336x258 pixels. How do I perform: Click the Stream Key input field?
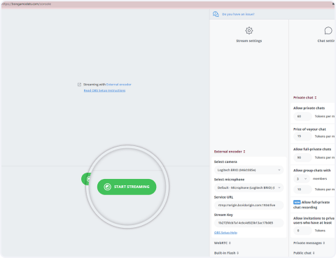coord(248,223)
